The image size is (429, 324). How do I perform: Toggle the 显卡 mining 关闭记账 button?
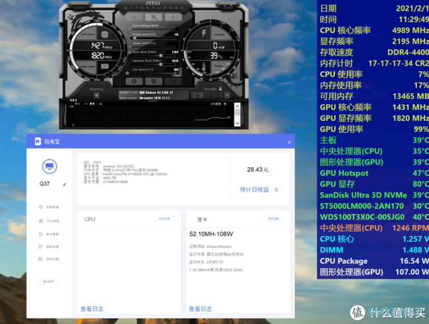273,219
